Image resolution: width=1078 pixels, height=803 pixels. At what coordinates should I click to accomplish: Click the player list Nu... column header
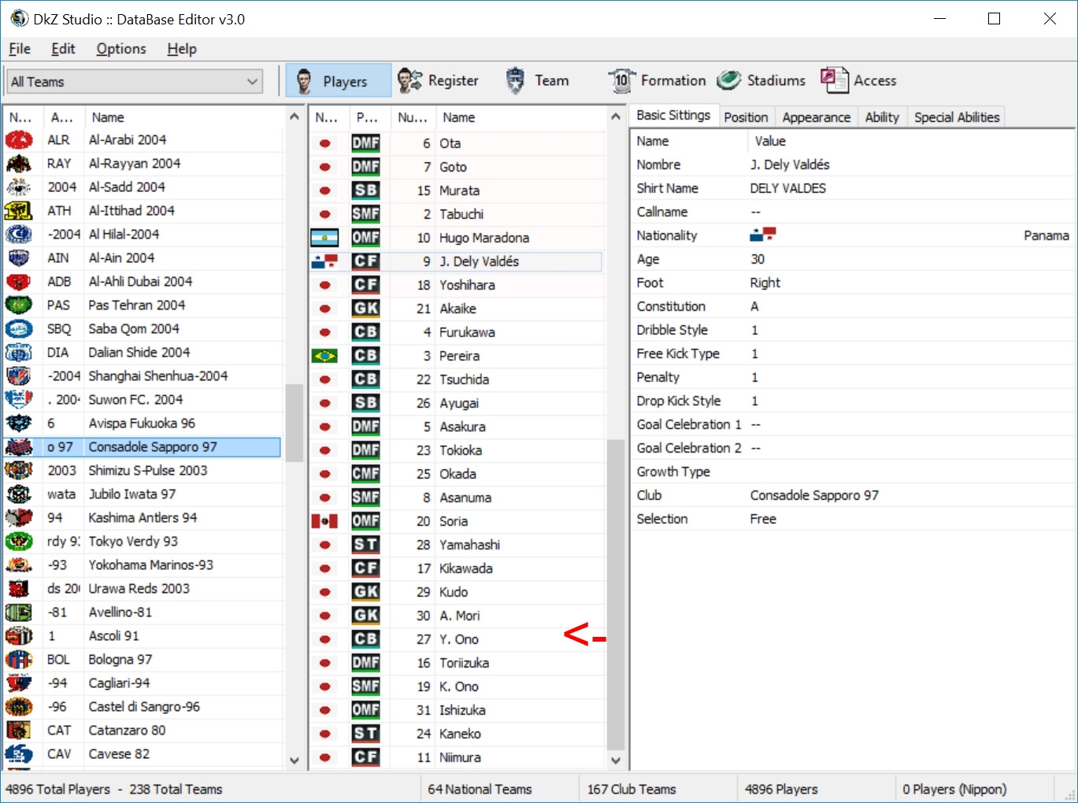[413, 117]
